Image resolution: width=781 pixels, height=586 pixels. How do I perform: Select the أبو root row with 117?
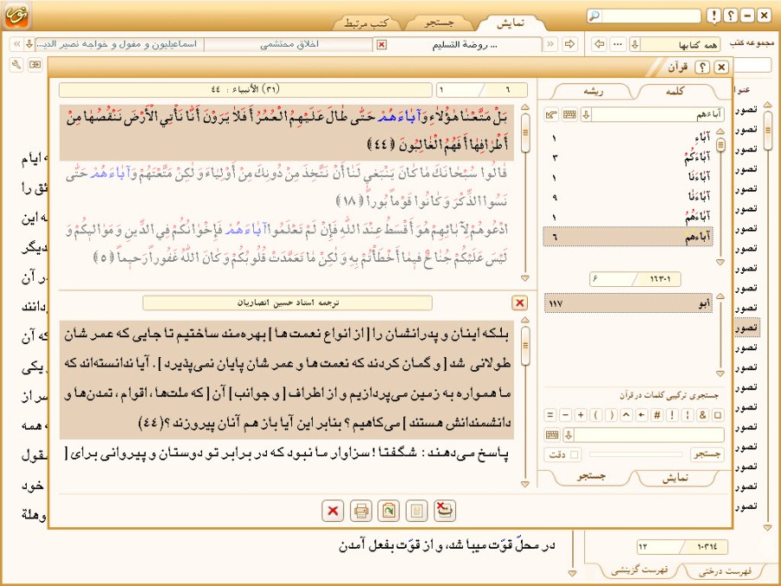pyautogui.click(x=628, y=303)
